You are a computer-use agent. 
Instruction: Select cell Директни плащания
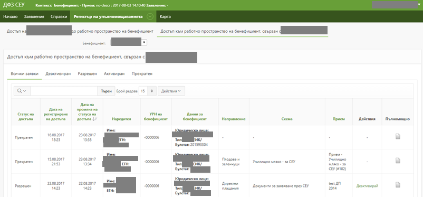(x=230, y=186)
